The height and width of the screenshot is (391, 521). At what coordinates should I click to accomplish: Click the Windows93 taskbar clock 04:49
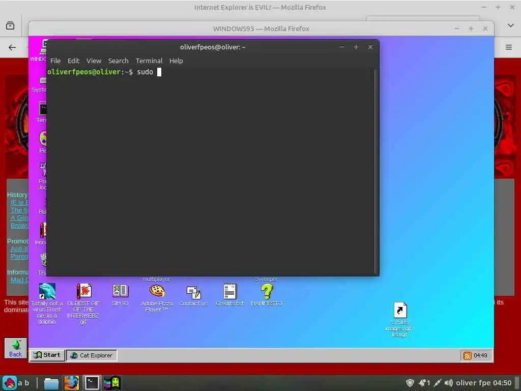[480, 355]
